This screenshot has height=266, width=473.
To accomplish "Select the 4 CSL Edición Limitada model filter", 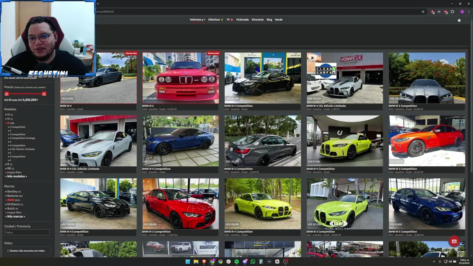I will coord(21,149).
